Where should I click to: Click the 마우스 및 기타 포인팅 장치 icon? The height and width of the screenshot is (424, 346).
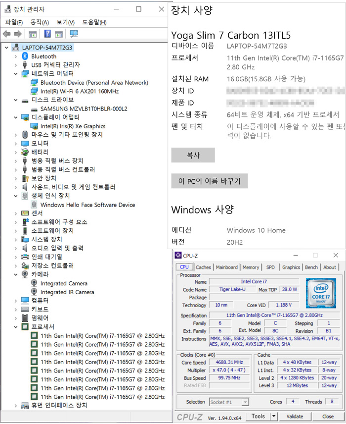coord(25,134)
